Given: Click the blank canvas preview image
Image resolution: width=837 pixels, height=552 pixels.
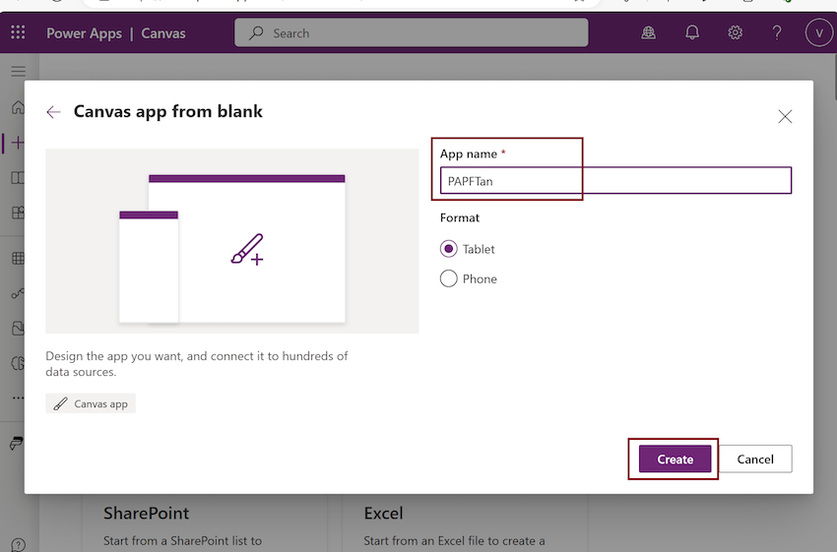Looking at the screenshot, I should pos(231,241).
